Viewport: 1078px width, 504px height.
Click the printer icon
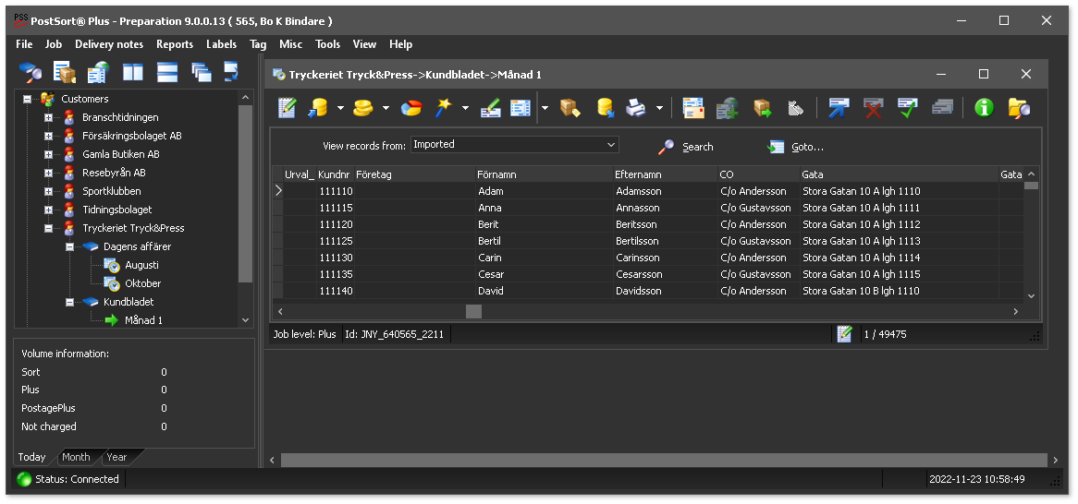(636, 108)
